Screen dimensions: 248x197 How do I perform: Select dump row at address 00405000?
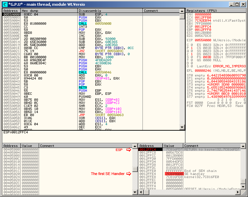coord(68,150)
